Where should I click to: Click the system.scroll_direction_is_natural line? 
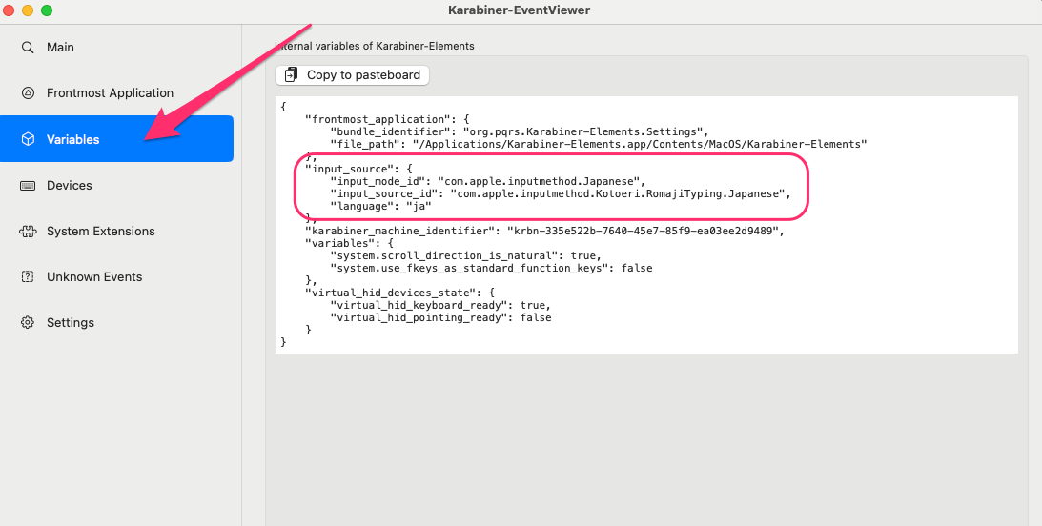coord(466,255)
